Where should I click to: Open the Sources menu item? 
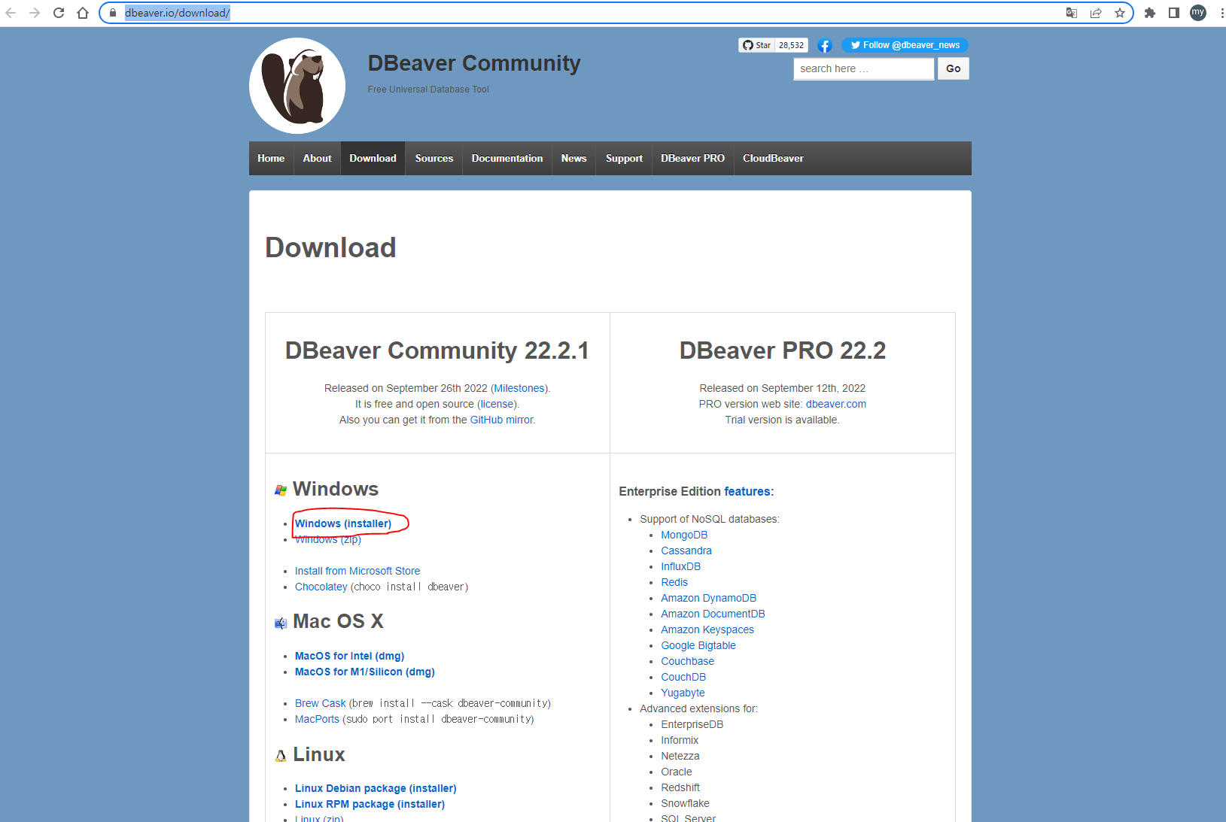pyautogui.click(x=434, y=158)
